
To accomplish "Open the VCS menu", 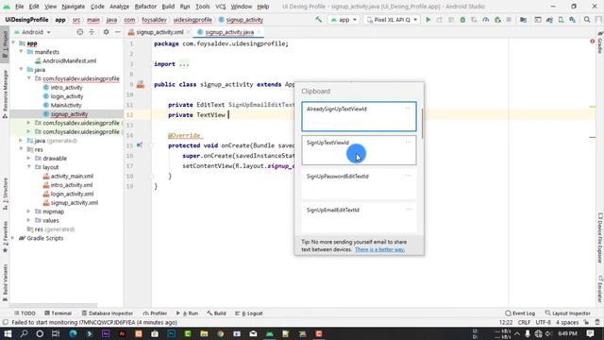I will pos(220,7).
